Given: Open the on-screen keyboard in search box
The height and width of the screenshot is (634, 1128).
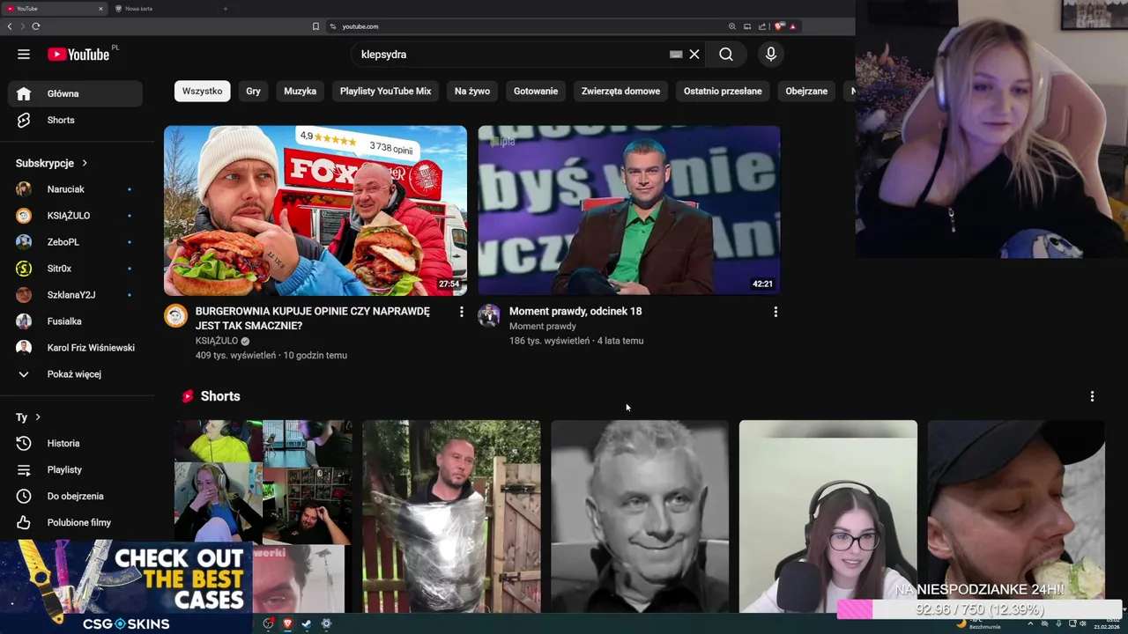Looking at the screenshot, I should 676,55.
